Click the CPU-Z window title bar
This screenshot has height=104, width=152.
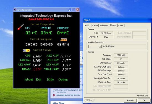point(117,20)
